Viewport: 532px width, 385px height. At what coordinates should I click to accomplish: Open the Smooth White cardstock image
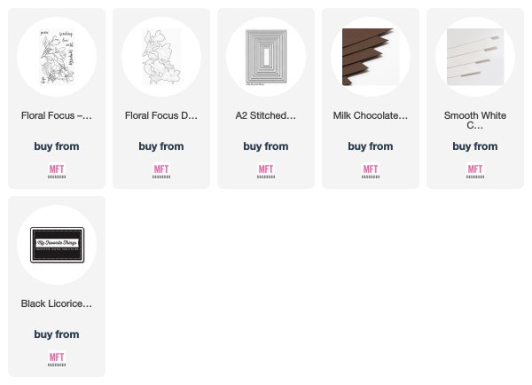click(x=475, y=57)
